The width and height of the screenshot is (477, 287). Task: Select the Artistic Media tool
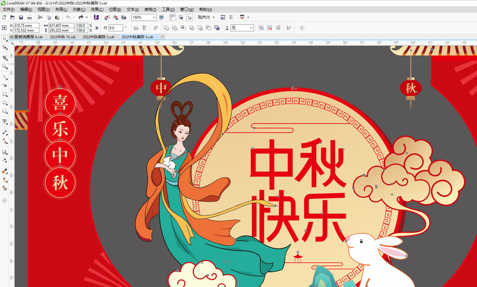(x=4, y=85)
